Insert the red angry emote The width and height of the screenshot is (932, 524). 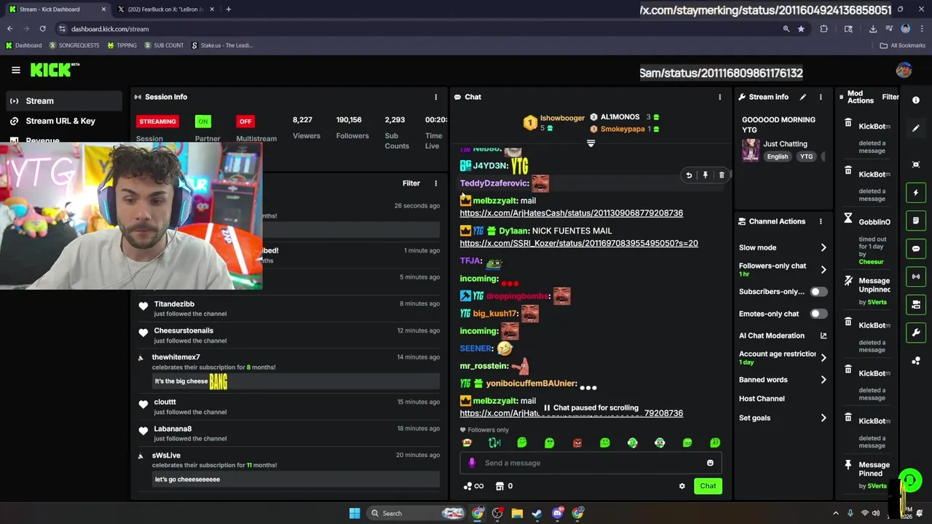[577, 442]
